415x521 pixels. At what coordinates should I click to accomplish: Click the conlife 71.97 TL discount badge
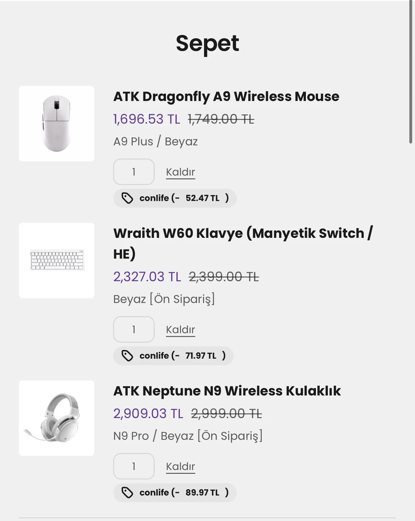[x=182, y=356]
